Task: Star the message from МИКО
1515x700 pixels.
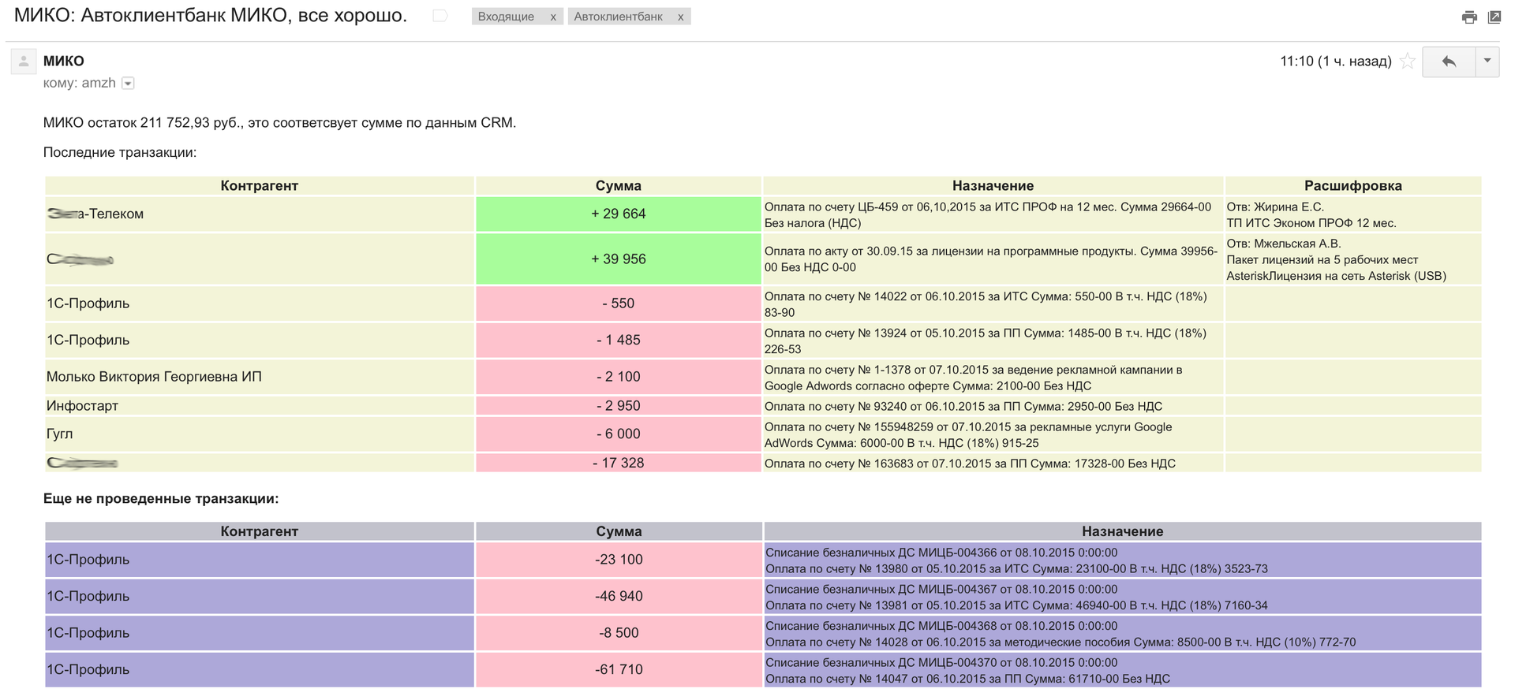Action: [x=1407, y=61]
